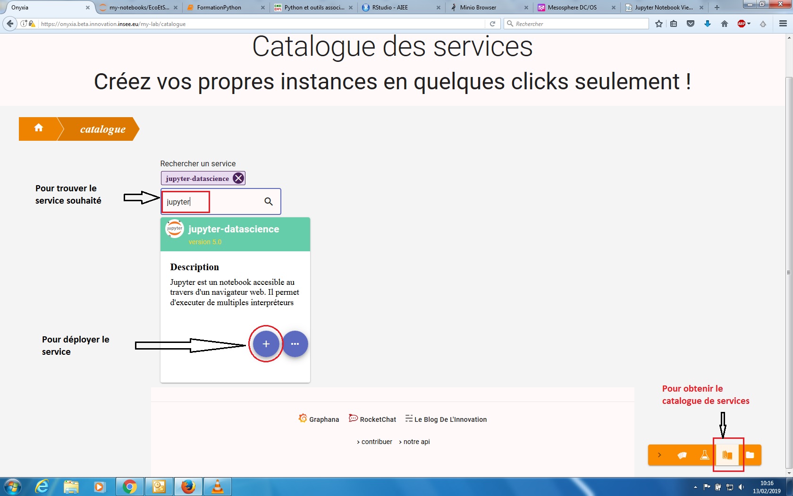Show hidden system tray icons
Viewport: 793px width, 496px height.
pyautogui.click(x=695, y=487)
